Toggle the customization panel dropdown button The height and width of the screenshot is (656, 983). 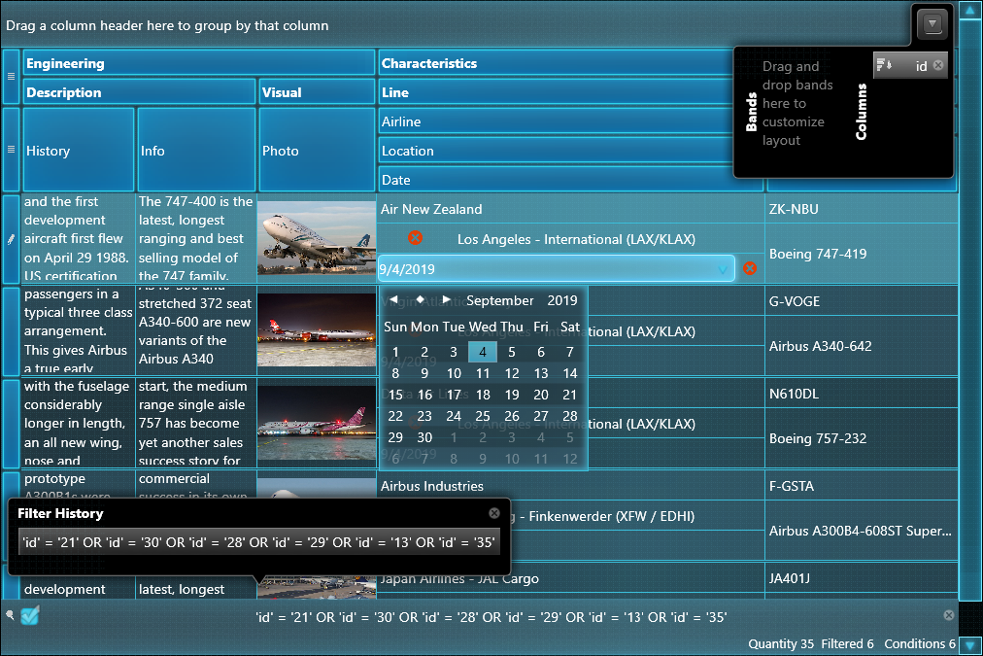pos(932,24)
